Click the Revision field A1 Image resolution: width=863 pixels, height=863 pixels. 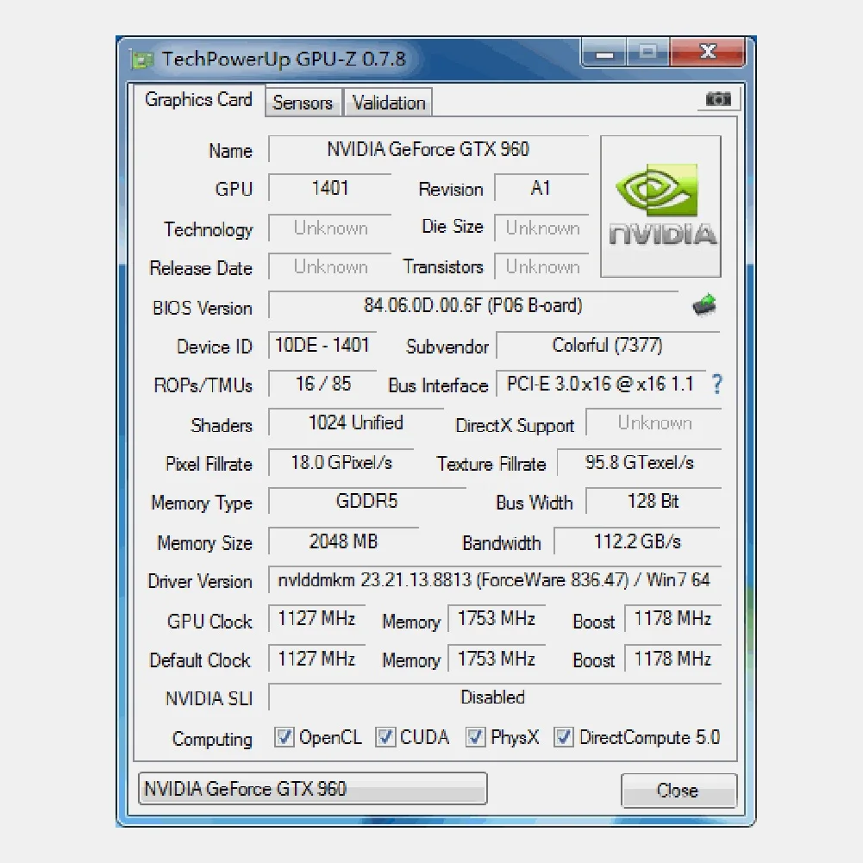[541, 188]
